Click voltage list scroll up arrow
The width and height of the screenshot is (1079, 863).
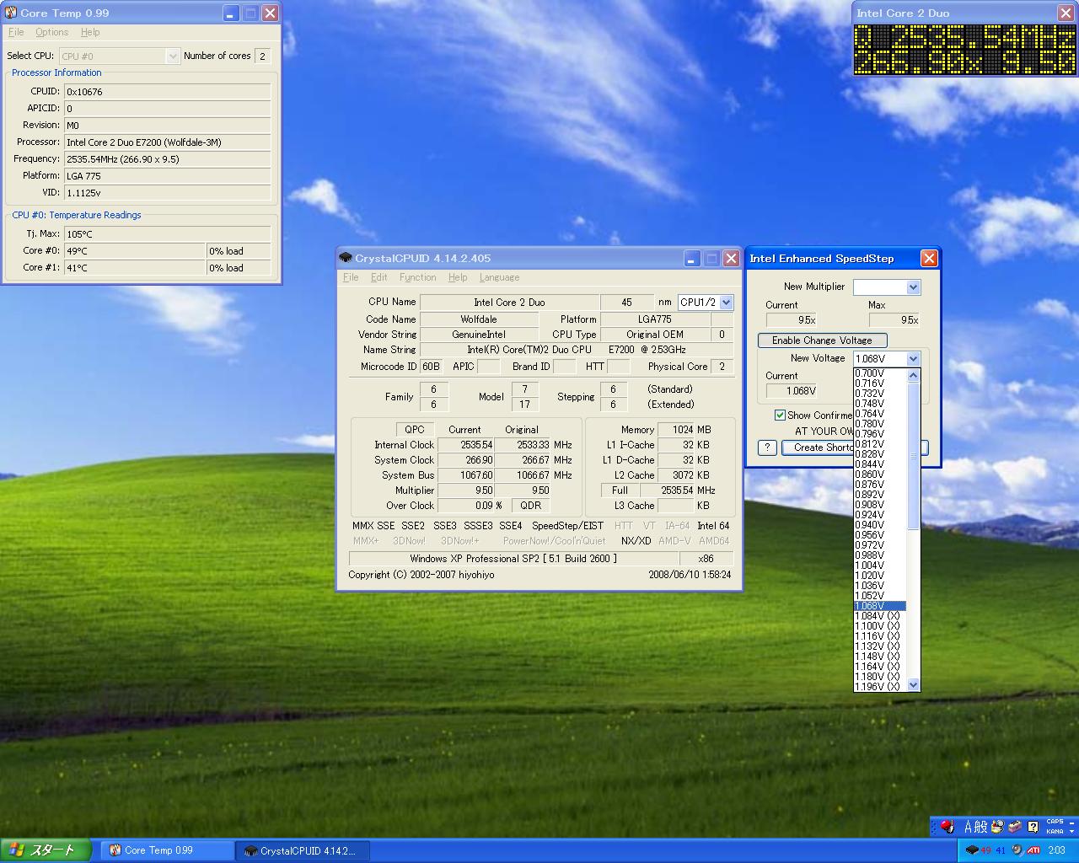913,375
